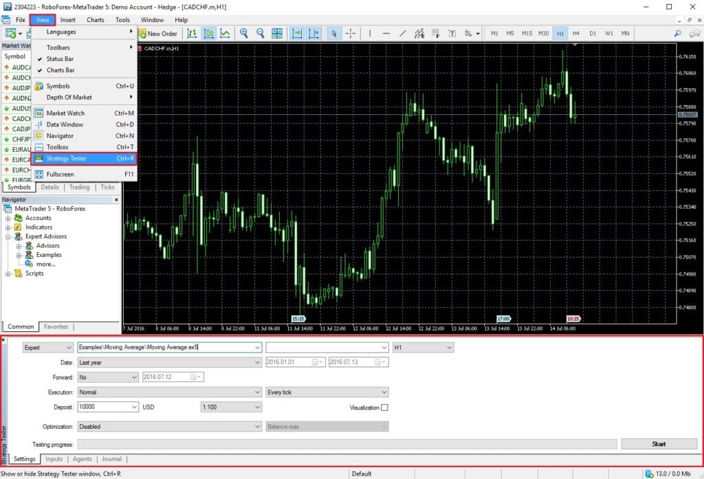The height and width of the screenshot is (479, 704).
Task: Open the Expert type dropdown
Action: click(x=48, y=348)
